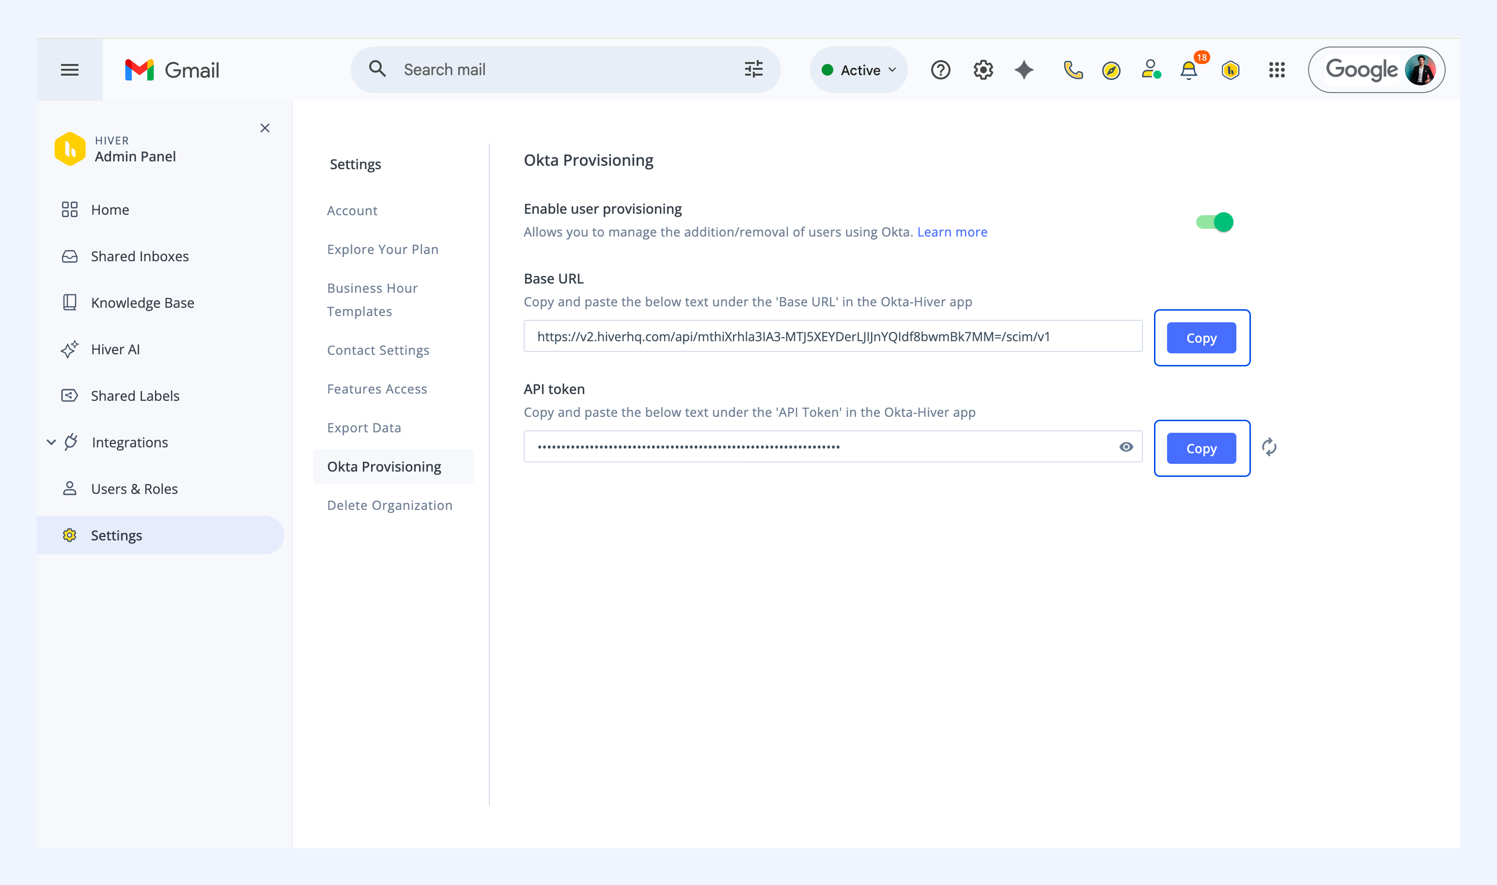Open Business Hour Templates
Image resolution: width=1497 pixels, height=885 pixels.
click(x=373, y=300)
